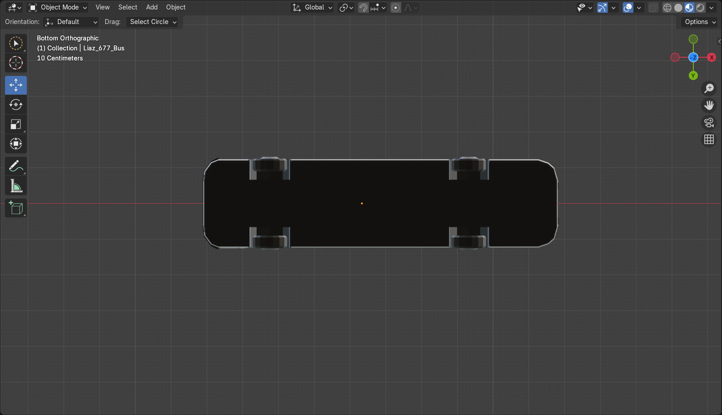
Task: Select the Transform tool
Action: 16,144
